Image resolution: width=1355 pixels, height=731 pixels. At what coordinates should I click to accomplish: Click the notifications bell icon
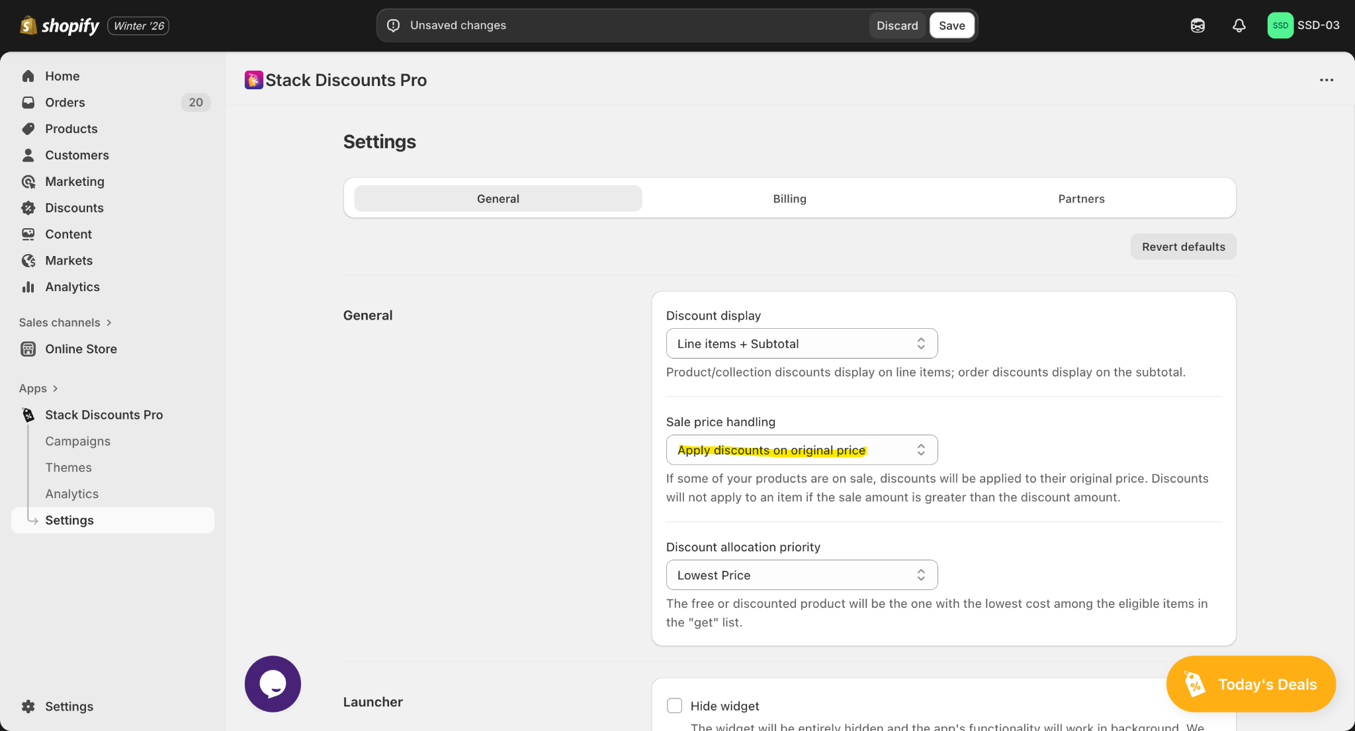[x=1239, y=26]
